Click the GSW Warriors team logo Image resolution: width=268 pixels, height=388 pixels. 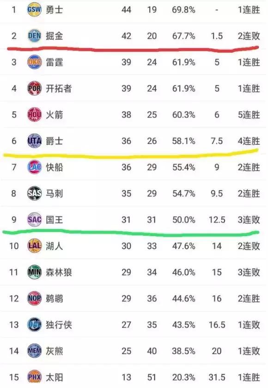[34, 10]
